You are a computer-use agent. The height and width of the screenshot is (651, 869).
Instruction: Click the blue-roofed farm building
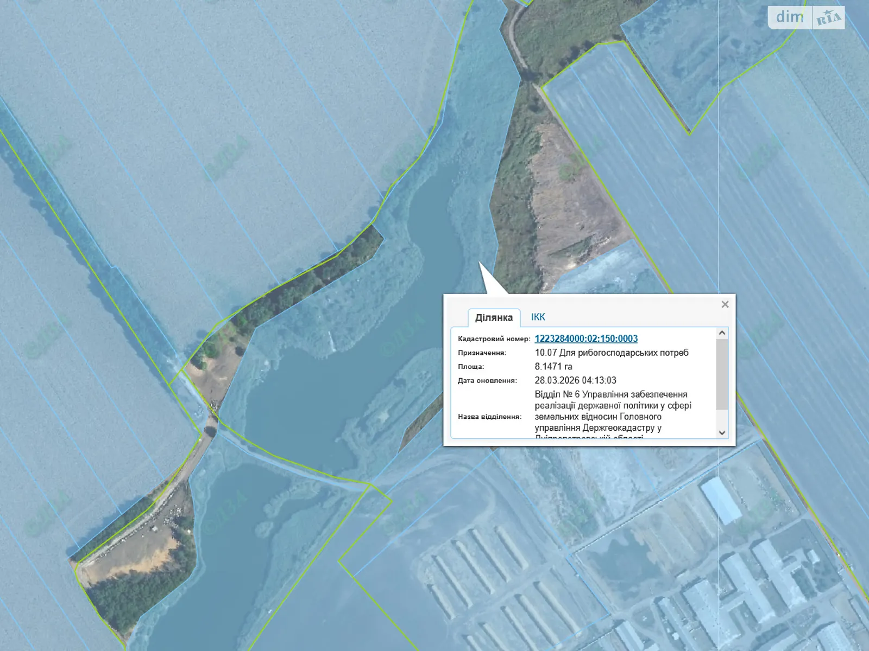(721, 499)
